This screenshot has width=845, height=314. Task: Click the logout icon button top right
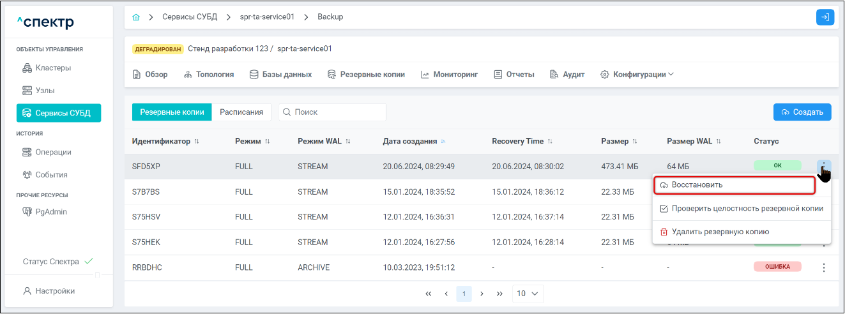point(825,17)
